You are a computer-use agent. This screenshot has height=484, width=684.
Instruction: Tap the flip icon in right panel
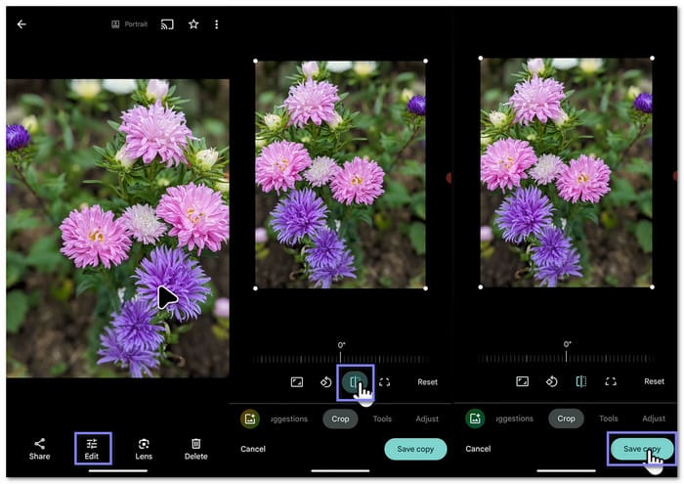point(581,382)
